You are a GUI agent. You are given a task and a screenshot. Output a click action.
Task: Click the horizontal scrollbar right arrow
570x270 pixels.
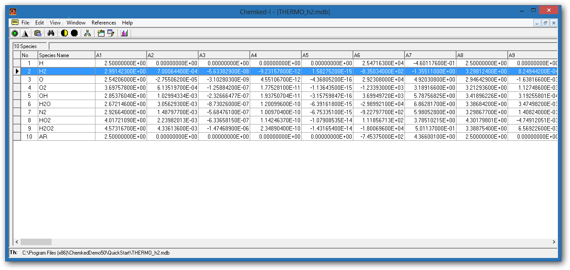click(554, 242)
